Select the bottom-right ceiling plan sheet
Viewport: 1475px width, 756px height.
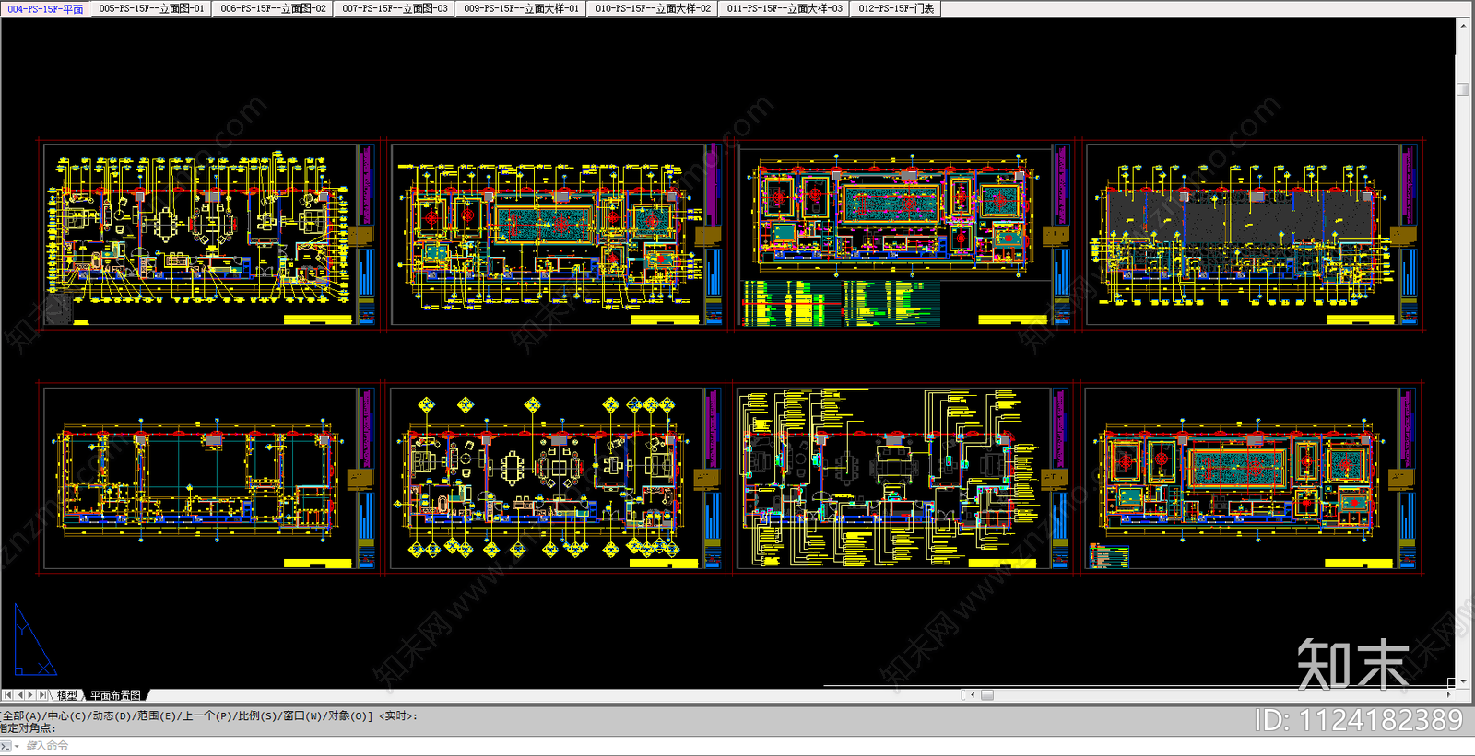pos(1253,478)
